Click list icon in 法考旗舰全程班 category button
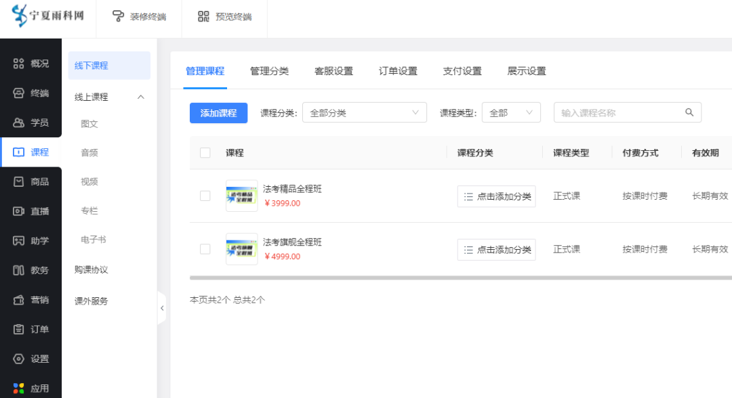 tap(468, 250)
